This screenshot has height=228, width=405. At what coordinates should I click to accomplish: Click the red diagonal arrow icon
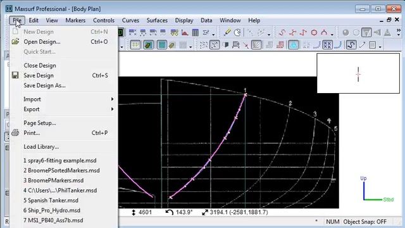(x=246, y=45)
